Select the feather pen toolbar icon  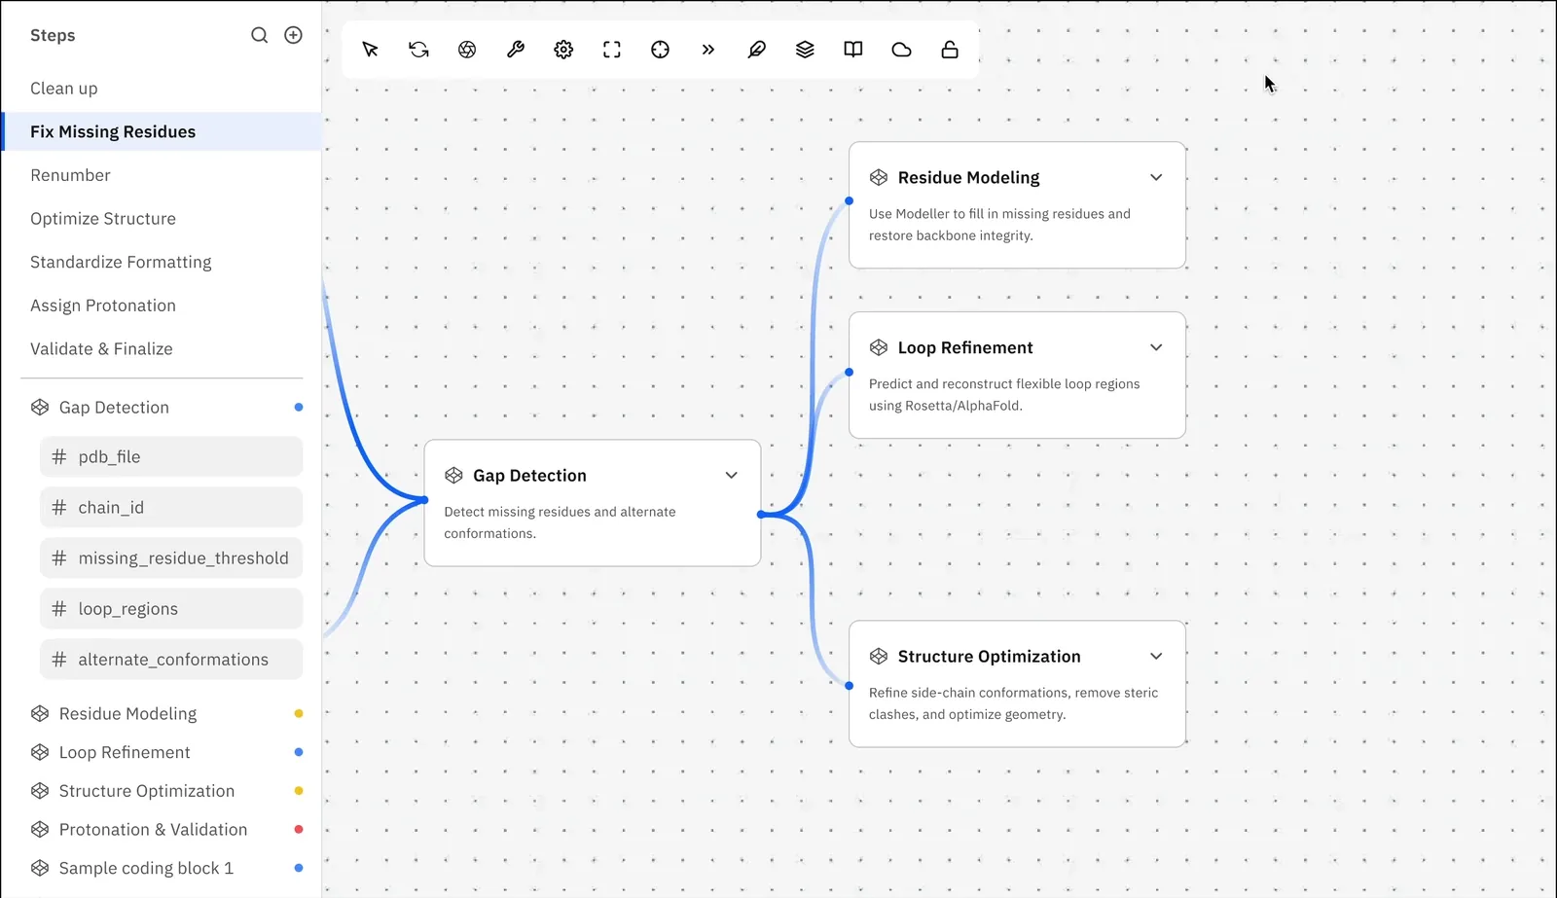[x=756, y=50]
